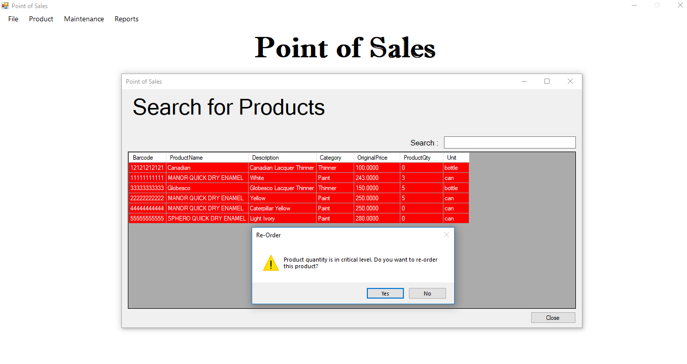Click the OriginalPrice column header
The width and height of the screenshot is (687, 364).
tap(372, 158)
